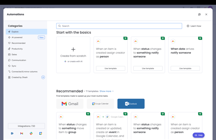
Task: Click the 11 templates count text
Action: (x=92, y=91)
